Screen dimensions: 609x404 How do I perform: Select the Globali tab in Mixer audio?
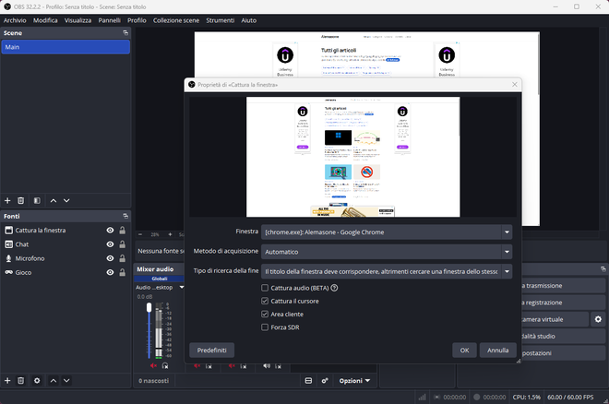pyautogui.click(x=160, y=279)
